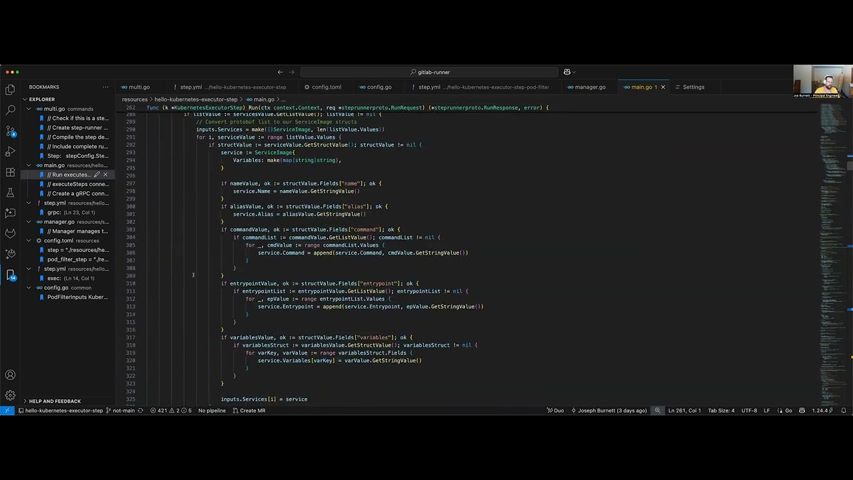Open remote window indicator in status bar
The width and height of the screenshot is (853, 480).
point(7,411)
